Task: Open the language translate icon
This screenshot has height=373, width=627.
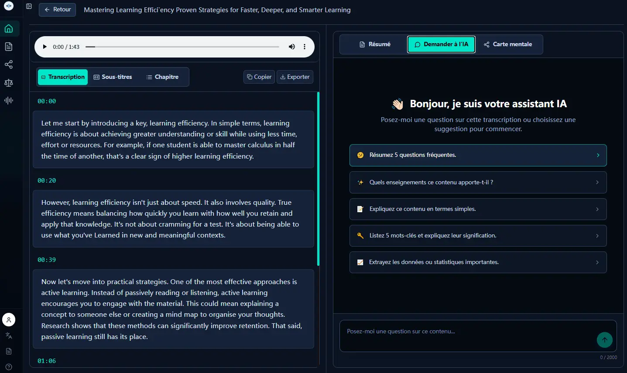Action: point(9,336)
